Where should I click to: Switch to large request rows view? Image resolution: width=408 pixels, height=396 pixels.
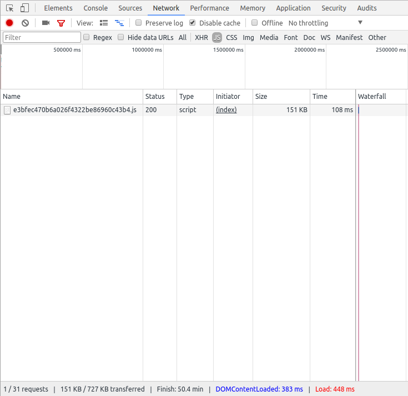[104, 23]
